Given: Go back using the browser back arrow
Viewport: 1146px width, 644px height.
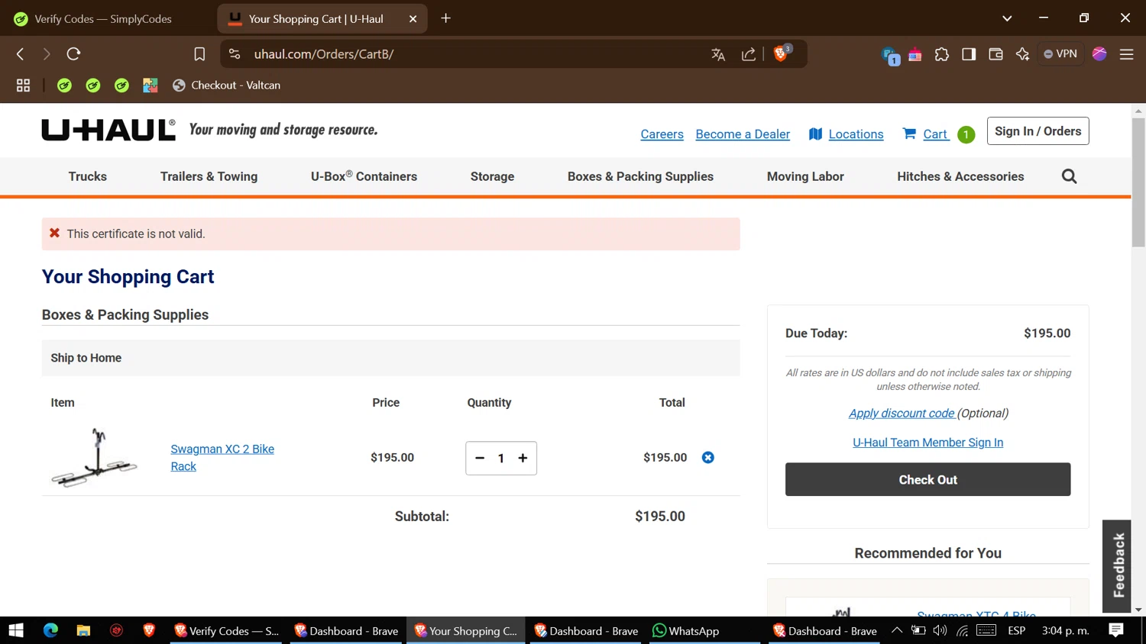Looking at the screenshot, I should click(21, 54).
